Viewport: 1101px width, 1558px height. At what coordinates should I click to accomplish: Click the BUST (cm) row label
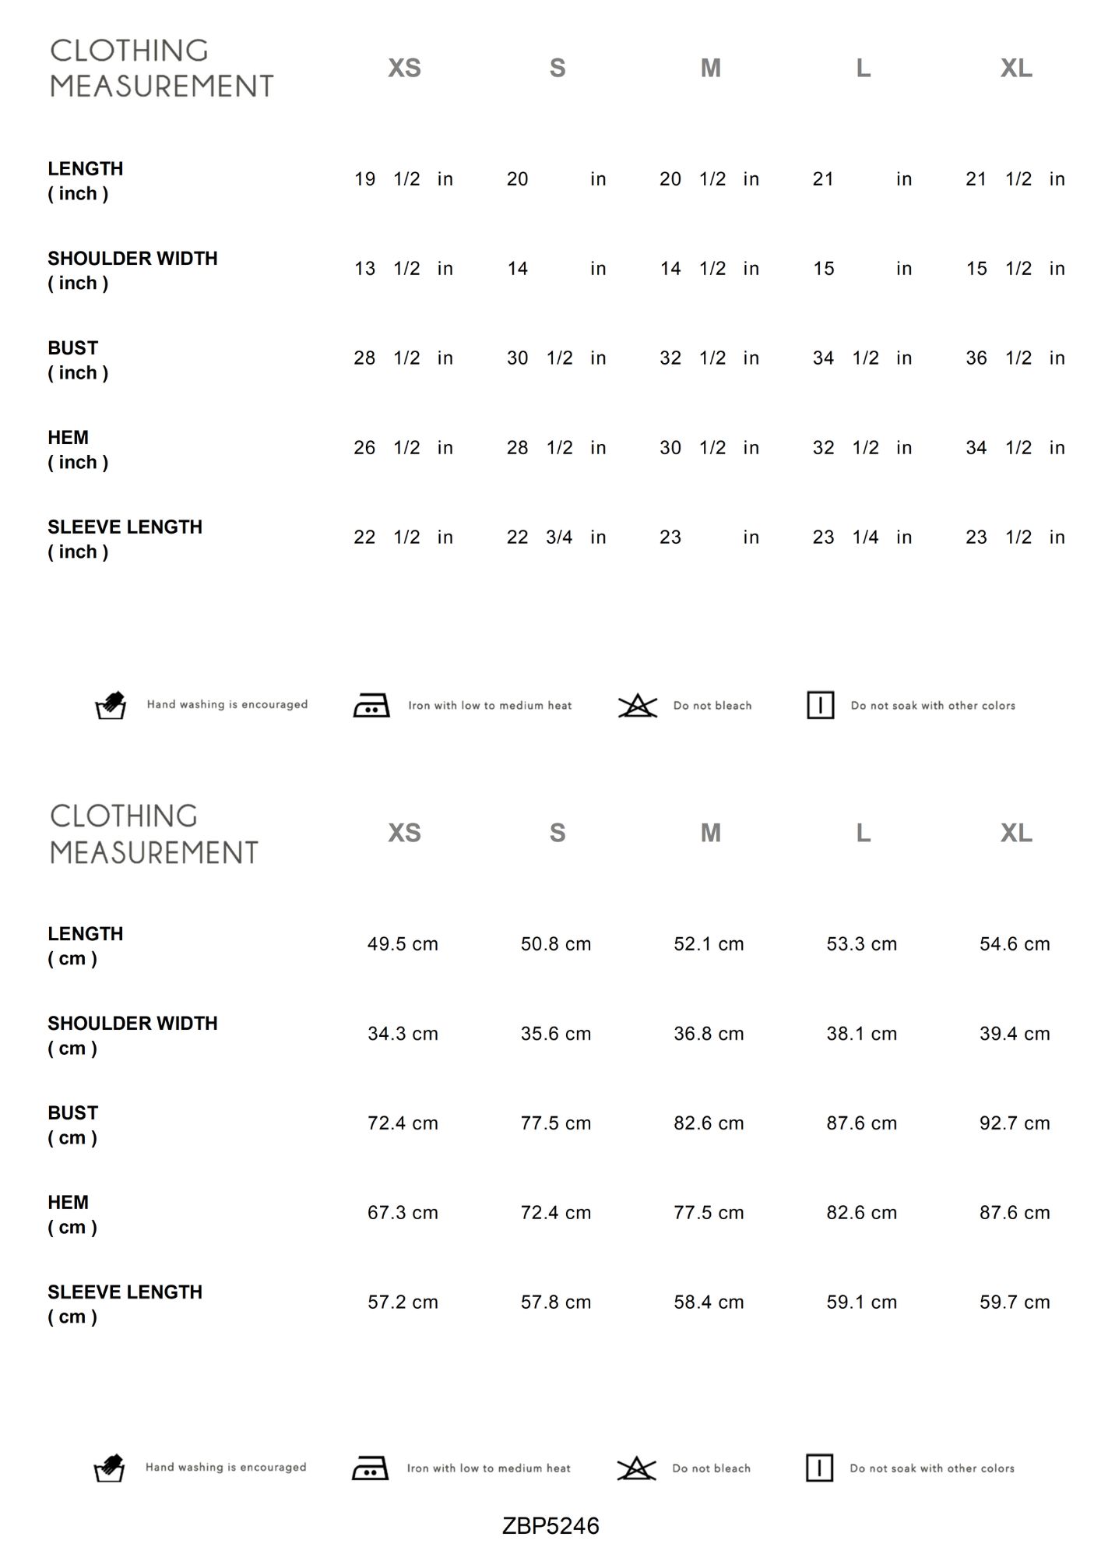(x=73, y=1124)
